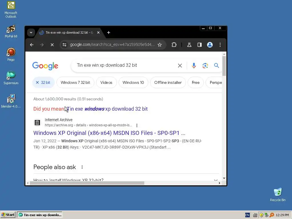This screenshot has width=292, height=219.
Task: Apply the 'Windows 7 32 bit' filter
Action: point(75,82)
